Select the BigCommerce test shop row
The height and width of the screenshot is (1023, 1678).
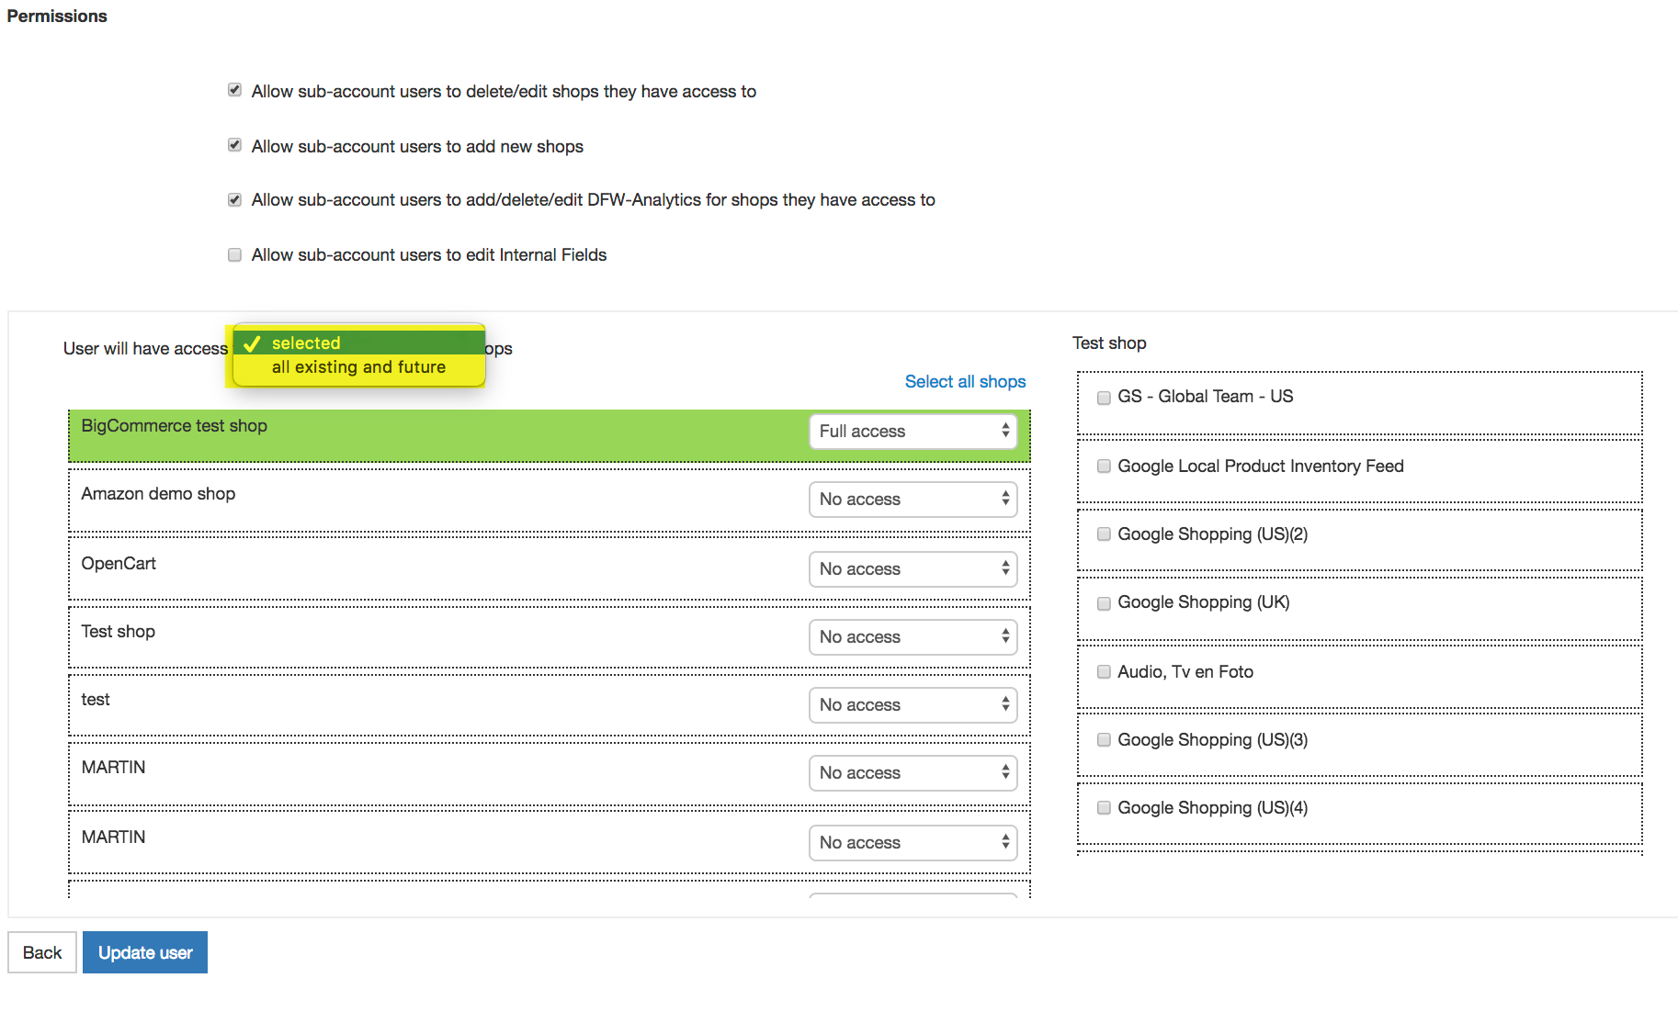(550, 435)
